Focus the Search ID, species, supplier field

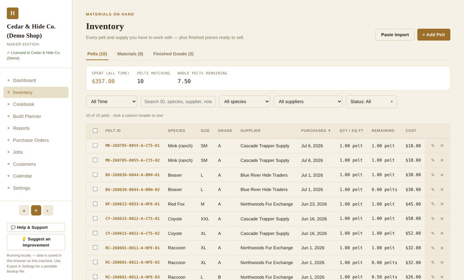point(178,102)
